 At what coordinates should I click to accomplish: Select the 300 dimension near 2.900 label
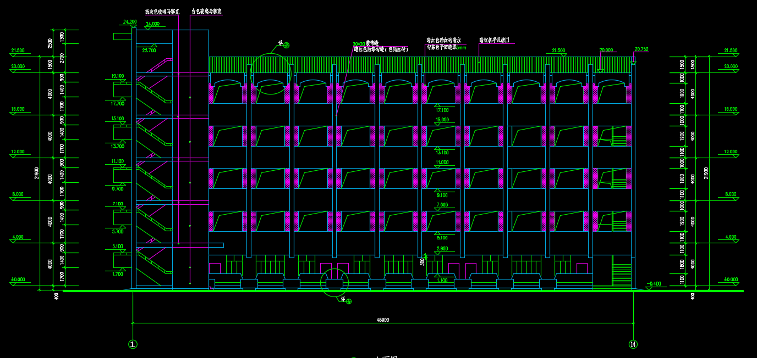coord(423,262)
